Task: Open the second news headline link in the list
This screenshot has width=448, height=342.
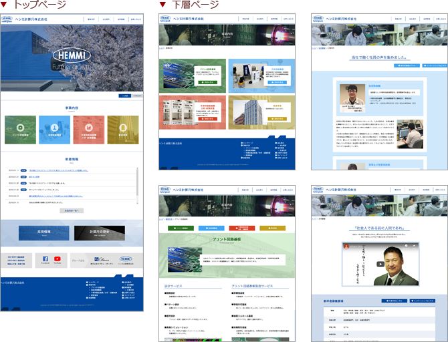Action: (34, 177)
